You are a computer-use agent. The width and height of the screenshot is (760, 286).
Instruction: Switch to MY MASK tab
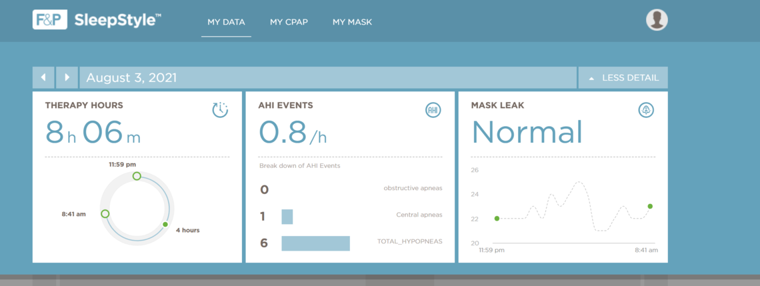point(353,22)
